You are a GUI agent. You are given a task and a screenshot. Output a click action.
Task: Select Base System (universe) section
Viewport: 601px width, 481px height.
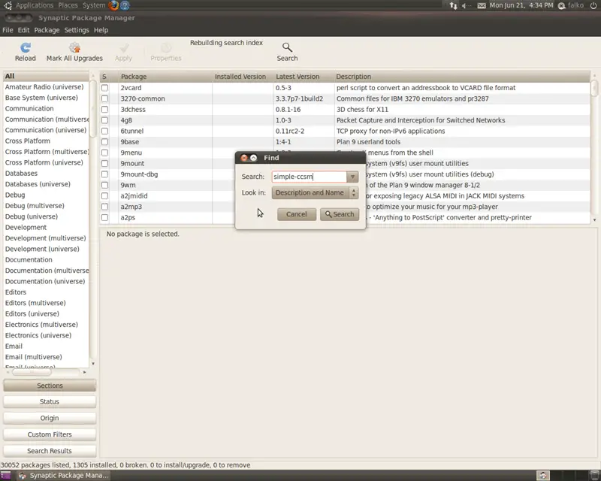(46, 98)
